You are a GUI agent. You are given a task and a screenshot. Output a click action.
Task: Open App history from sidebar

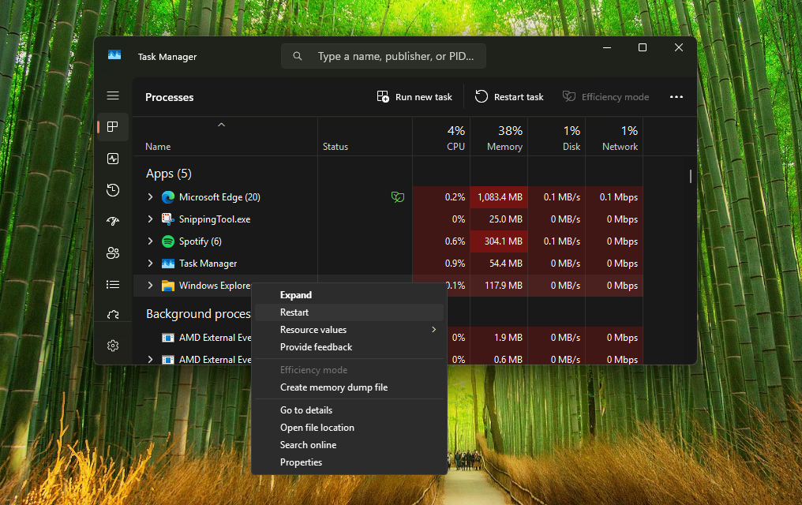click(x=113, y=190)
